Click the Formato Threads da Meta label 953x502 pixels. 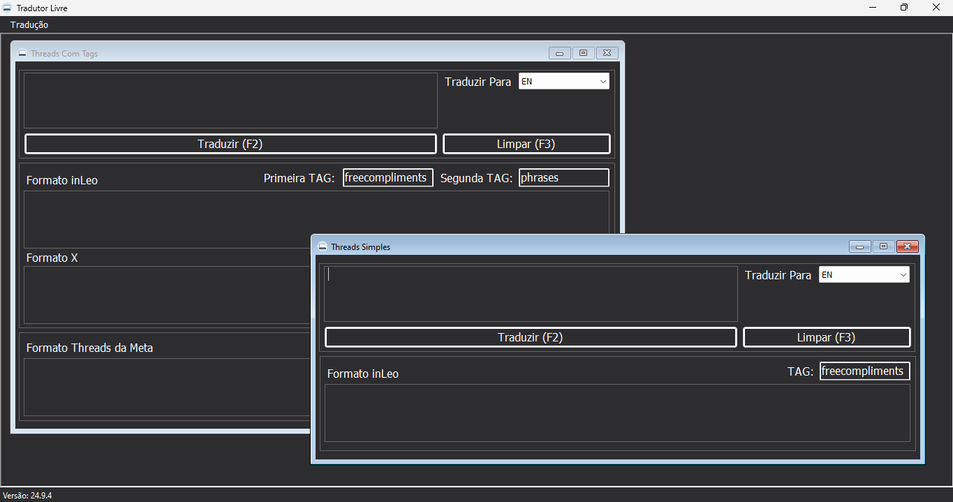click(89, 348)
